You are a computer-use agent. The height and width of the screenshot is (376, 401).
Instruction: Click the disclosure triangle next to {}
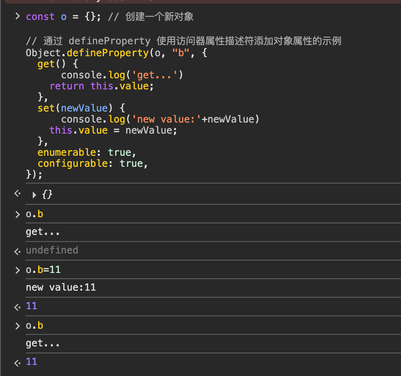click(x=34, y=194)
